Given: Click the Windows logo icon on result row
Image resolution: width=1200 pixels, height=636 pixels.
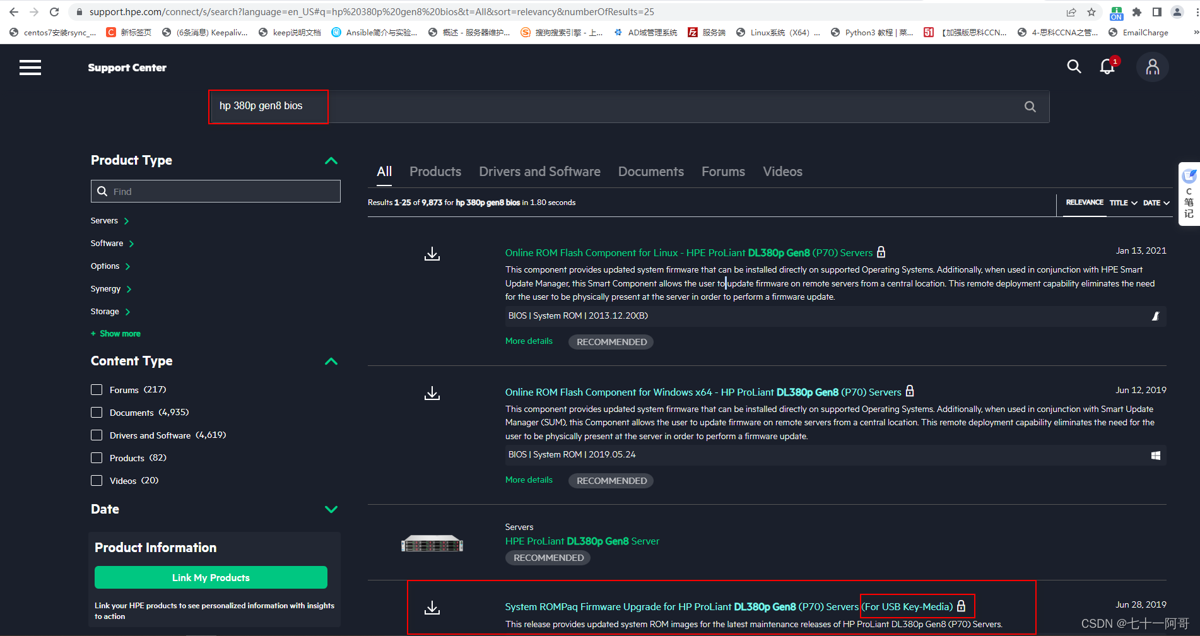Looking at the screenshot, I should point(1156,456).
